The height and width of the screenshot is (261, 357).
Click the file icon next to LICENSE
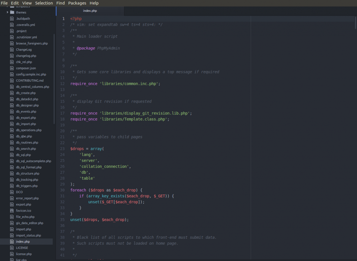click(x=12, y=248)
